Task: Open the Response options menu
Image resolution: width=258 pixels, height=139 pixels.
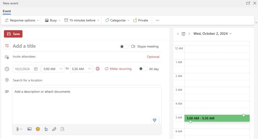Action: tap(22, 20)
